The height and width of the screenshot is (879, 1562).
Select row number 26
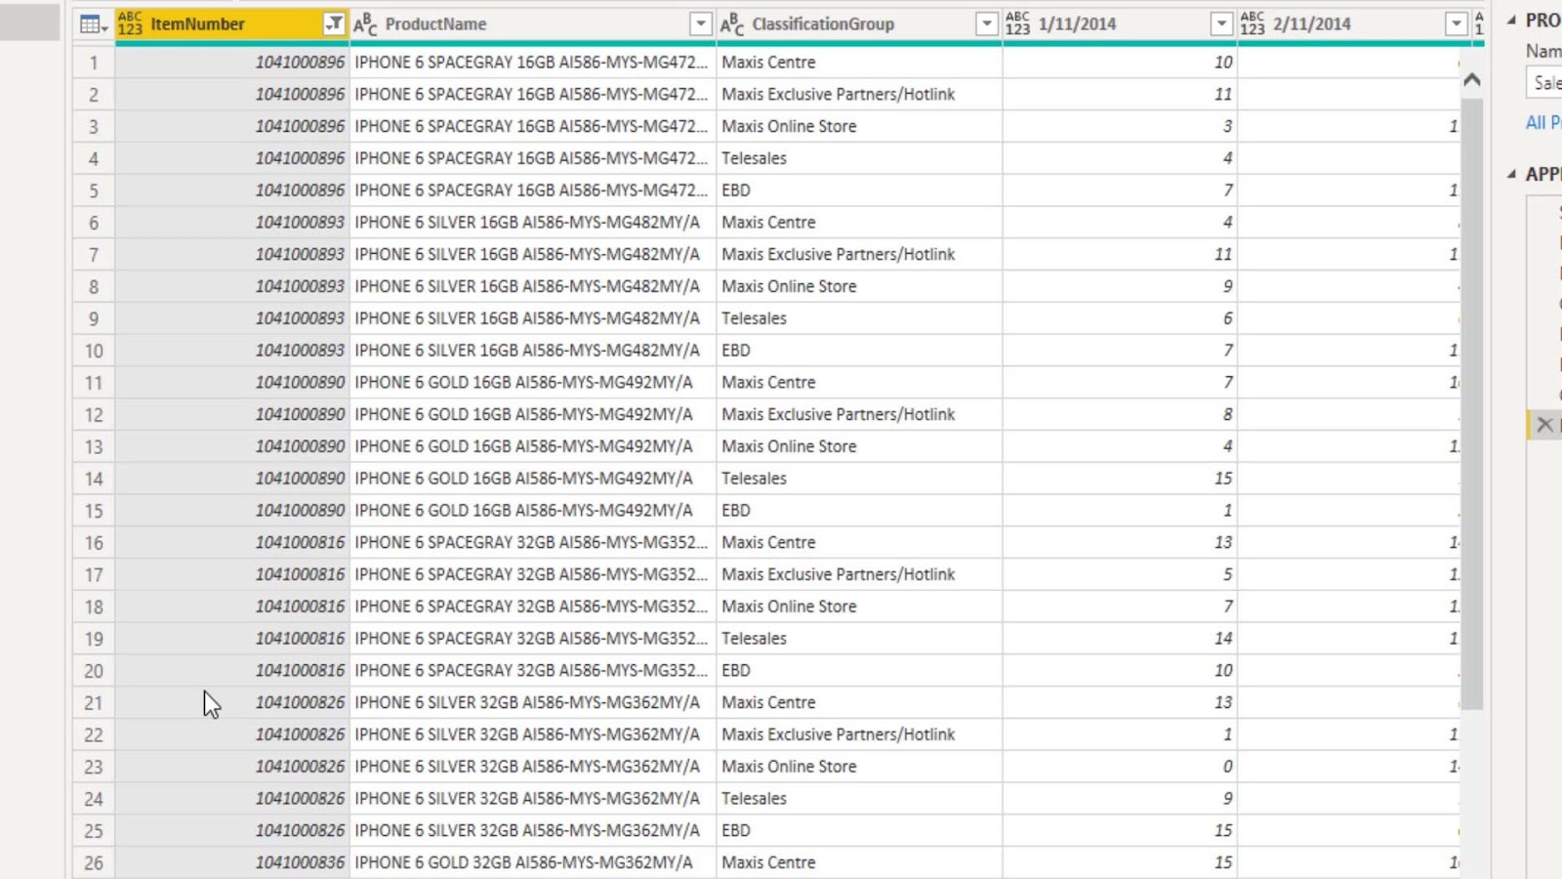pyautogui.click(x=94, y=863)
